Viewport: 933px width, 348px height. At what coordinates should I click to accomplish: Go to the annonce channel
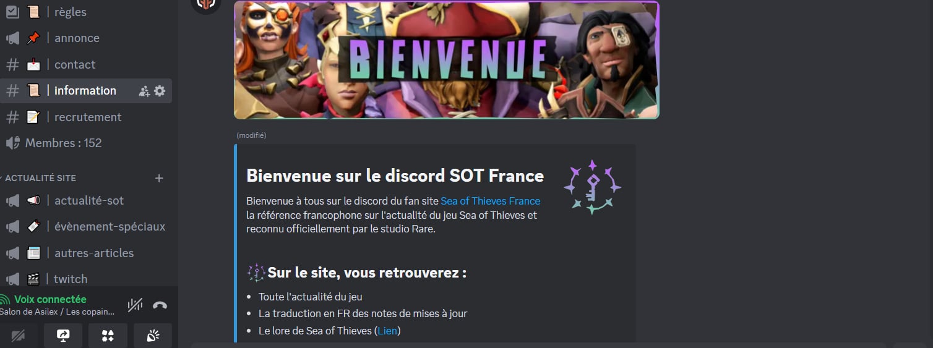pyautogui.click(x=86, y=38)
